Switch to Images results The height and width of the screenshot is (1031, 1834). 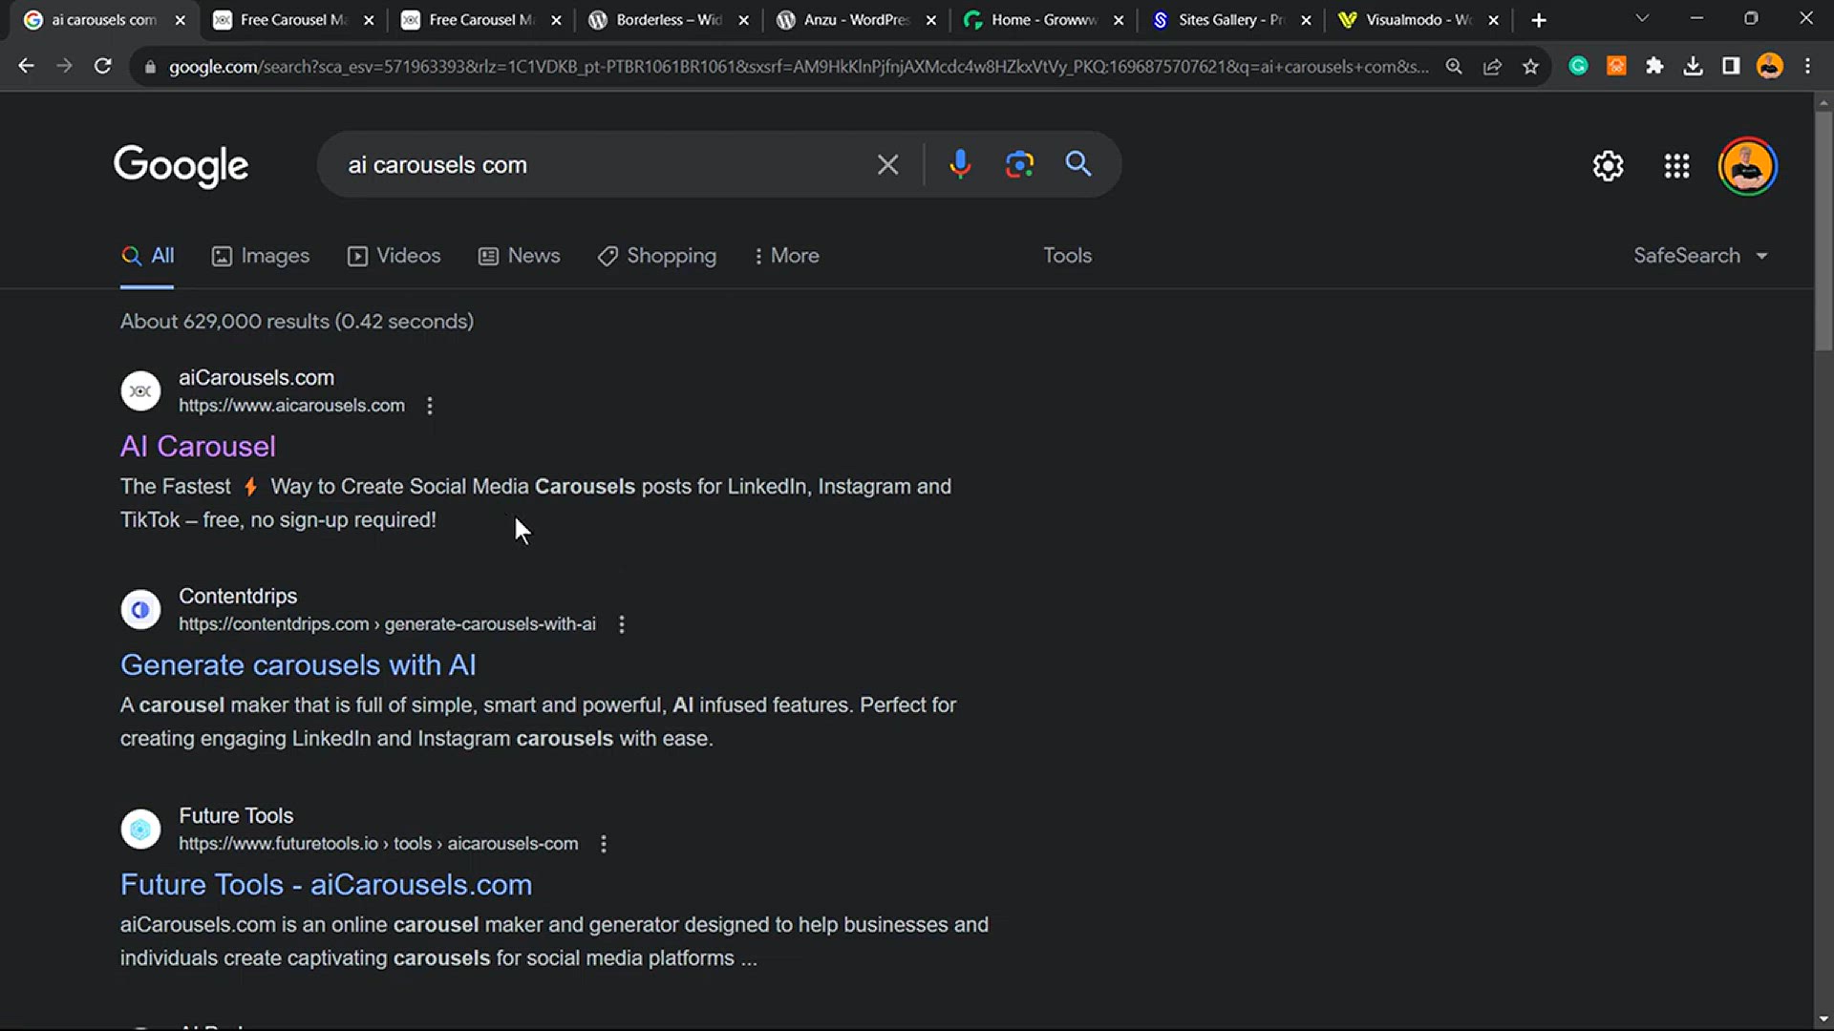(261, 256)
